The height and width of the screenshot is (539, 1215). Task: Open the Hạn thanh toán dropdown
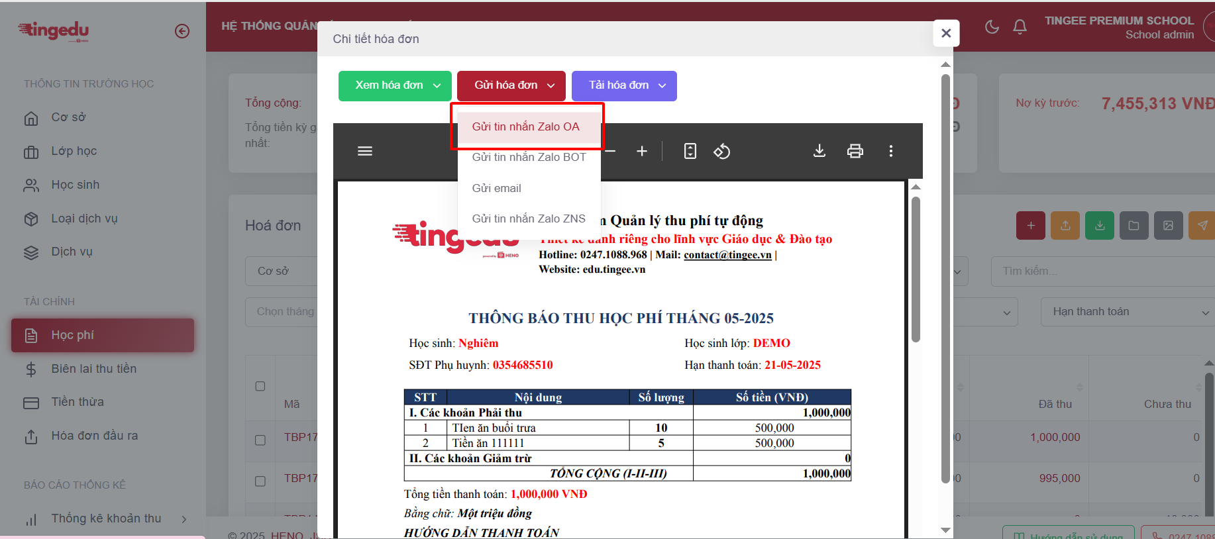coord(1128,312)
